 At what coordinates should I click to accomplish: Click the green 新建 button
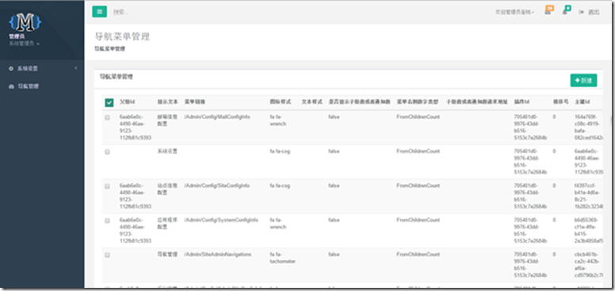[x=583, y=80]
